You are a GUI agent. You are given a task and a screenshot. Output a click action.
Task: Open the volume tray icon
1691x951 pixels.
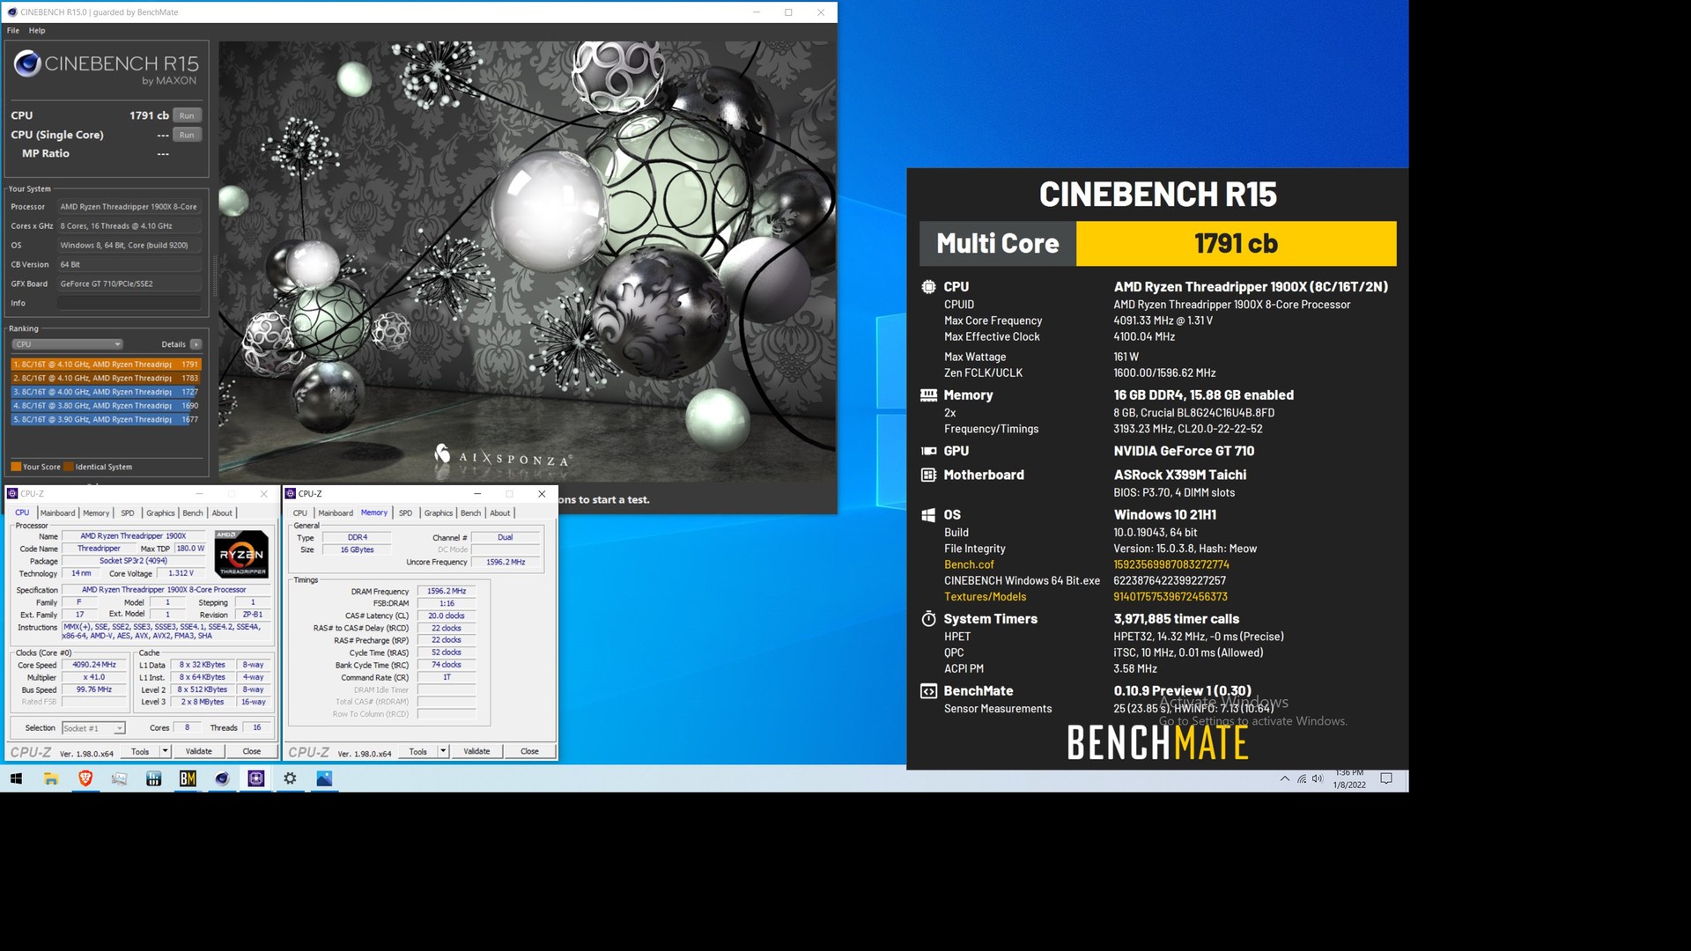pyautogui.click(x=1318, y=778)
